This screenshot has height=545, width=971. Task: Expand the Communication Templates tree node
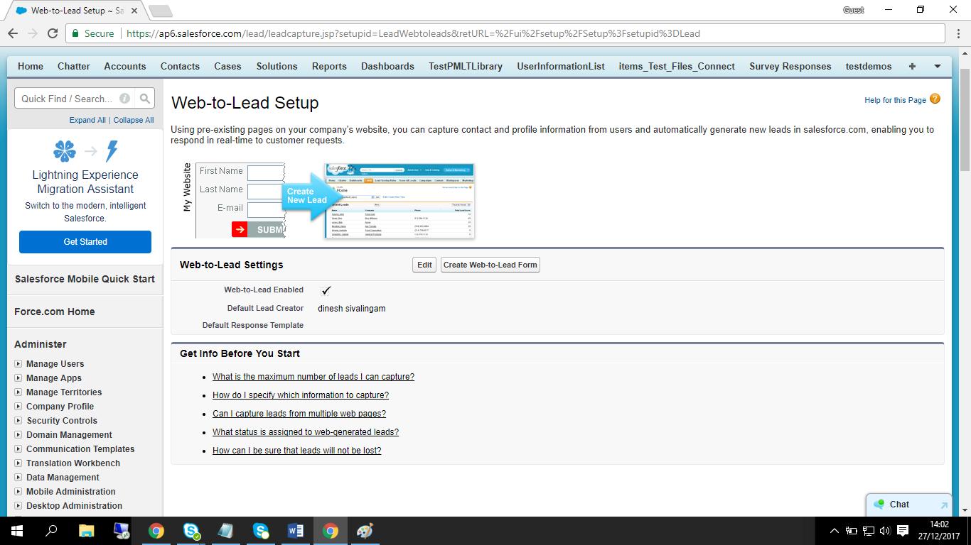(18, 448)
